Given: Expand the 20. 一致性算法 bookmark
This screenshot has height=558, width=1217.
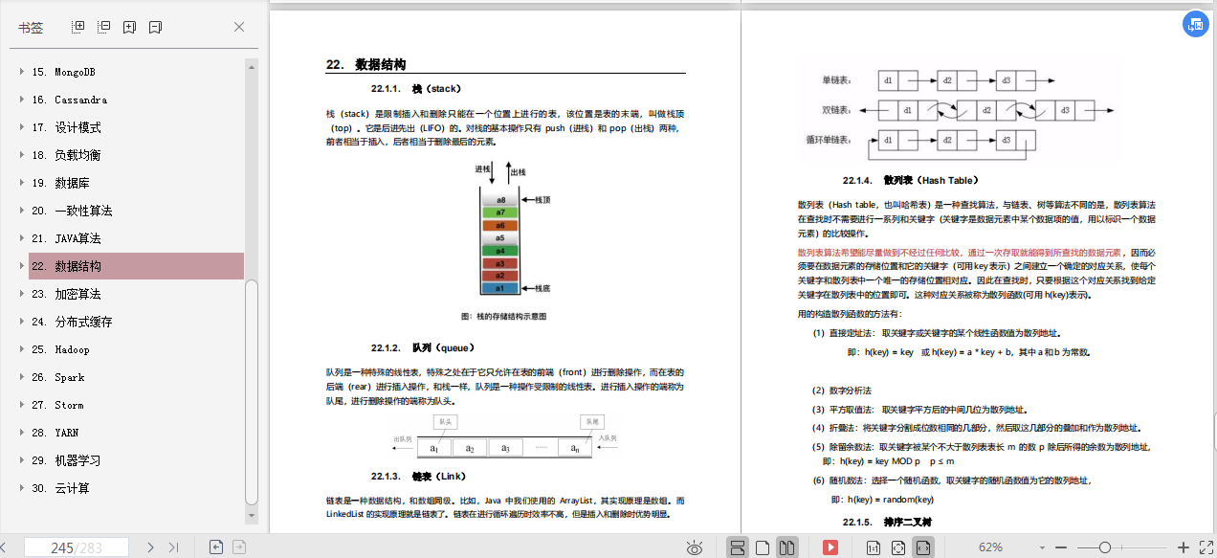Looking at the screenshot, I should pos(21,211).
